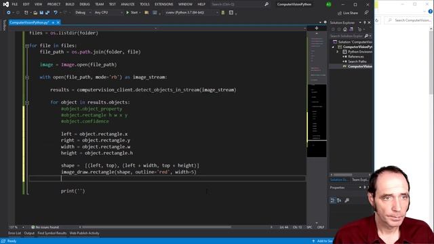Screen dimensions: 434x244
Task: Close the Solution Explorer panel
Action: pos(369,22)
